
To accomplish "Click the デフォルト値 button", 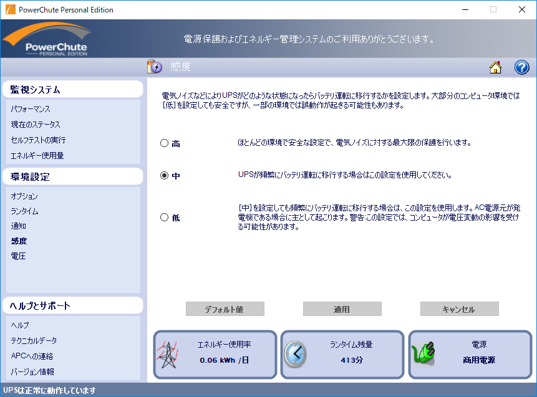I will (x=225, y=309).
